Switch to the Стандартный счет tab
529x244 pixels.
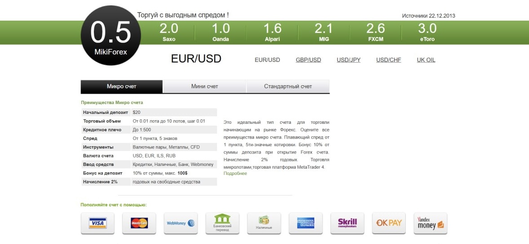pos(288,87)
